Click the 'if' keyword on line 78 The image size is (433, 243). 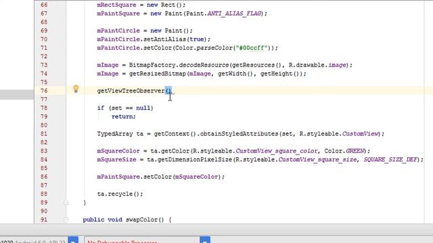(x=101, y=108)
